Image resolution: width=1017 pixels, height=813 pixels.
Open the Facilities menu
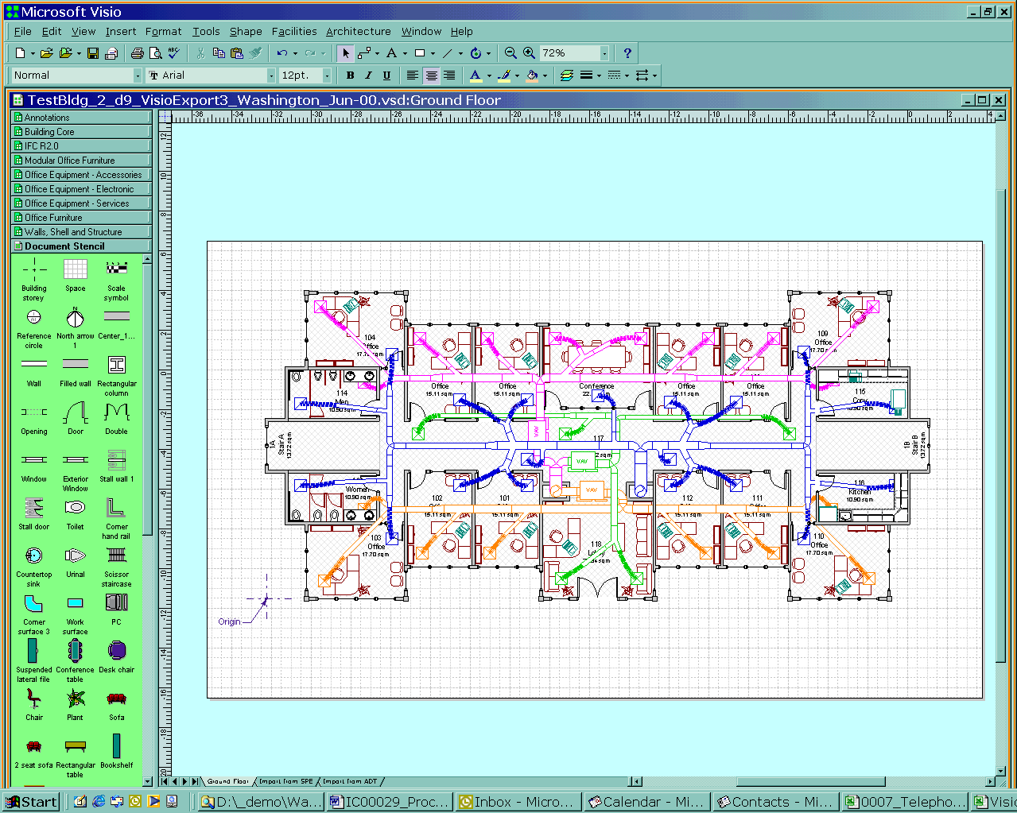294,31
